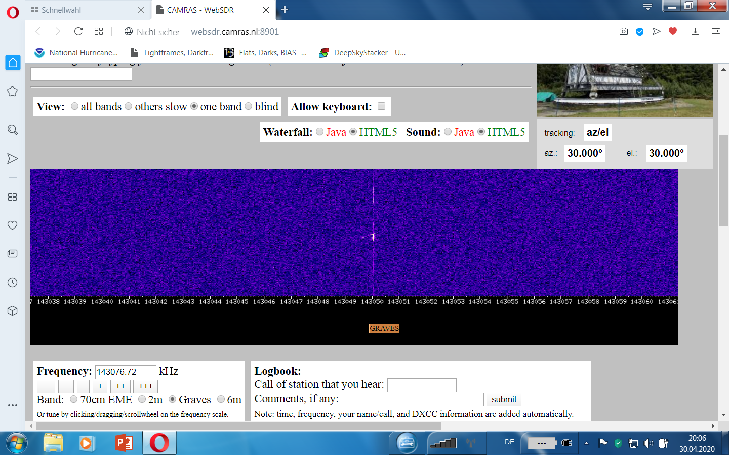Open search in Opera sidebar
The image size is (729, 455).
[x=13, y=130]
